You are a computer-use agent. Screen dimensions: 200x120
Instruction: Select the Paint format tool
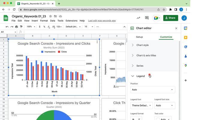tap(21, 27)
